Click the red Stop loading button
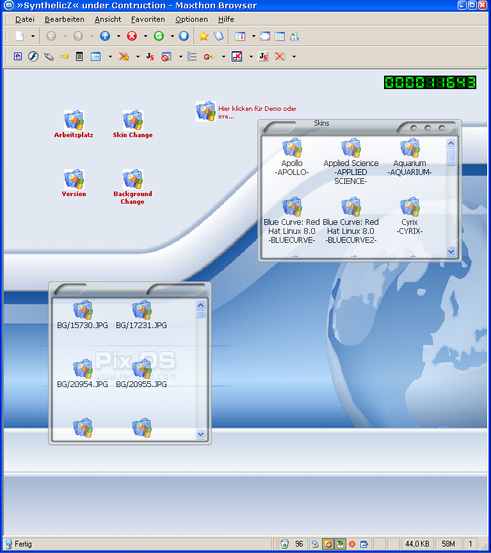 pos(132,36)
